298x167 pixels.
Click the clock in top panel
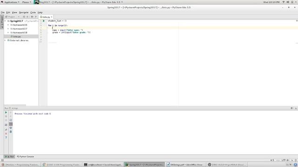pos(271,2)
